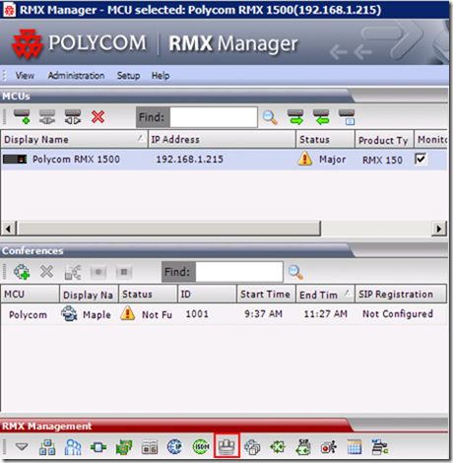The height and width of the screenshot is (463, 453).
Task: Open the red-boxed icon in RMX Management
Action: pyautogui.click(x=226, y=446)
